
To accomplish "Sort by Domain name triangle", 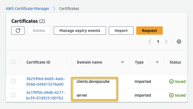I will (122, 62).
